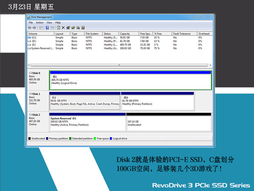The height and width of the screenshot is (191, 254).
Task: Select the System Reserved (F:) partition block
Action: 87,122
